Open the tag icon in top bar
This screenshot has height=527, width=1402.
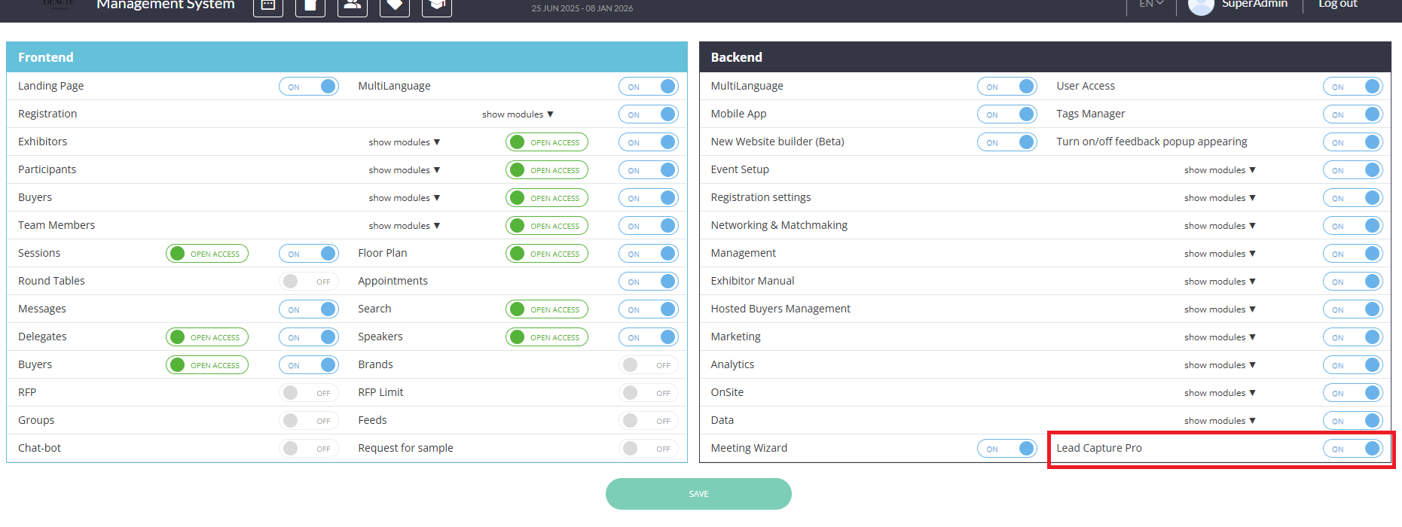(x=394, y=5)
